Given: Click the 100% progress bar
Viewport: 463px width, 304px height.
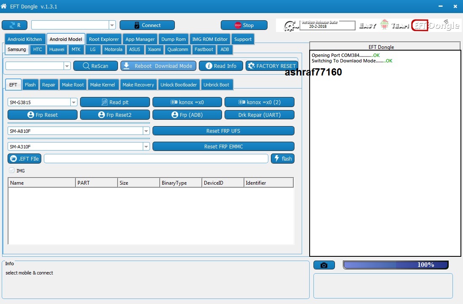Looking at the screenshot, I should tap(396, 265).
